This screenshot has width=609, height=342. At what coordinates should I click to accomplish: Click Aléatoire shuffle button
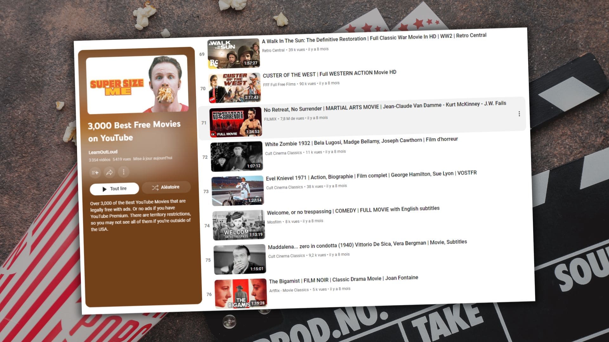pyautogui.click(x=166, y=187)
